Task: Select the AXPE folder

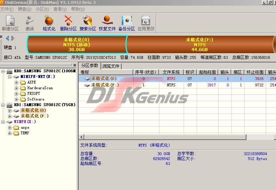Action: [x=31, y=82]
